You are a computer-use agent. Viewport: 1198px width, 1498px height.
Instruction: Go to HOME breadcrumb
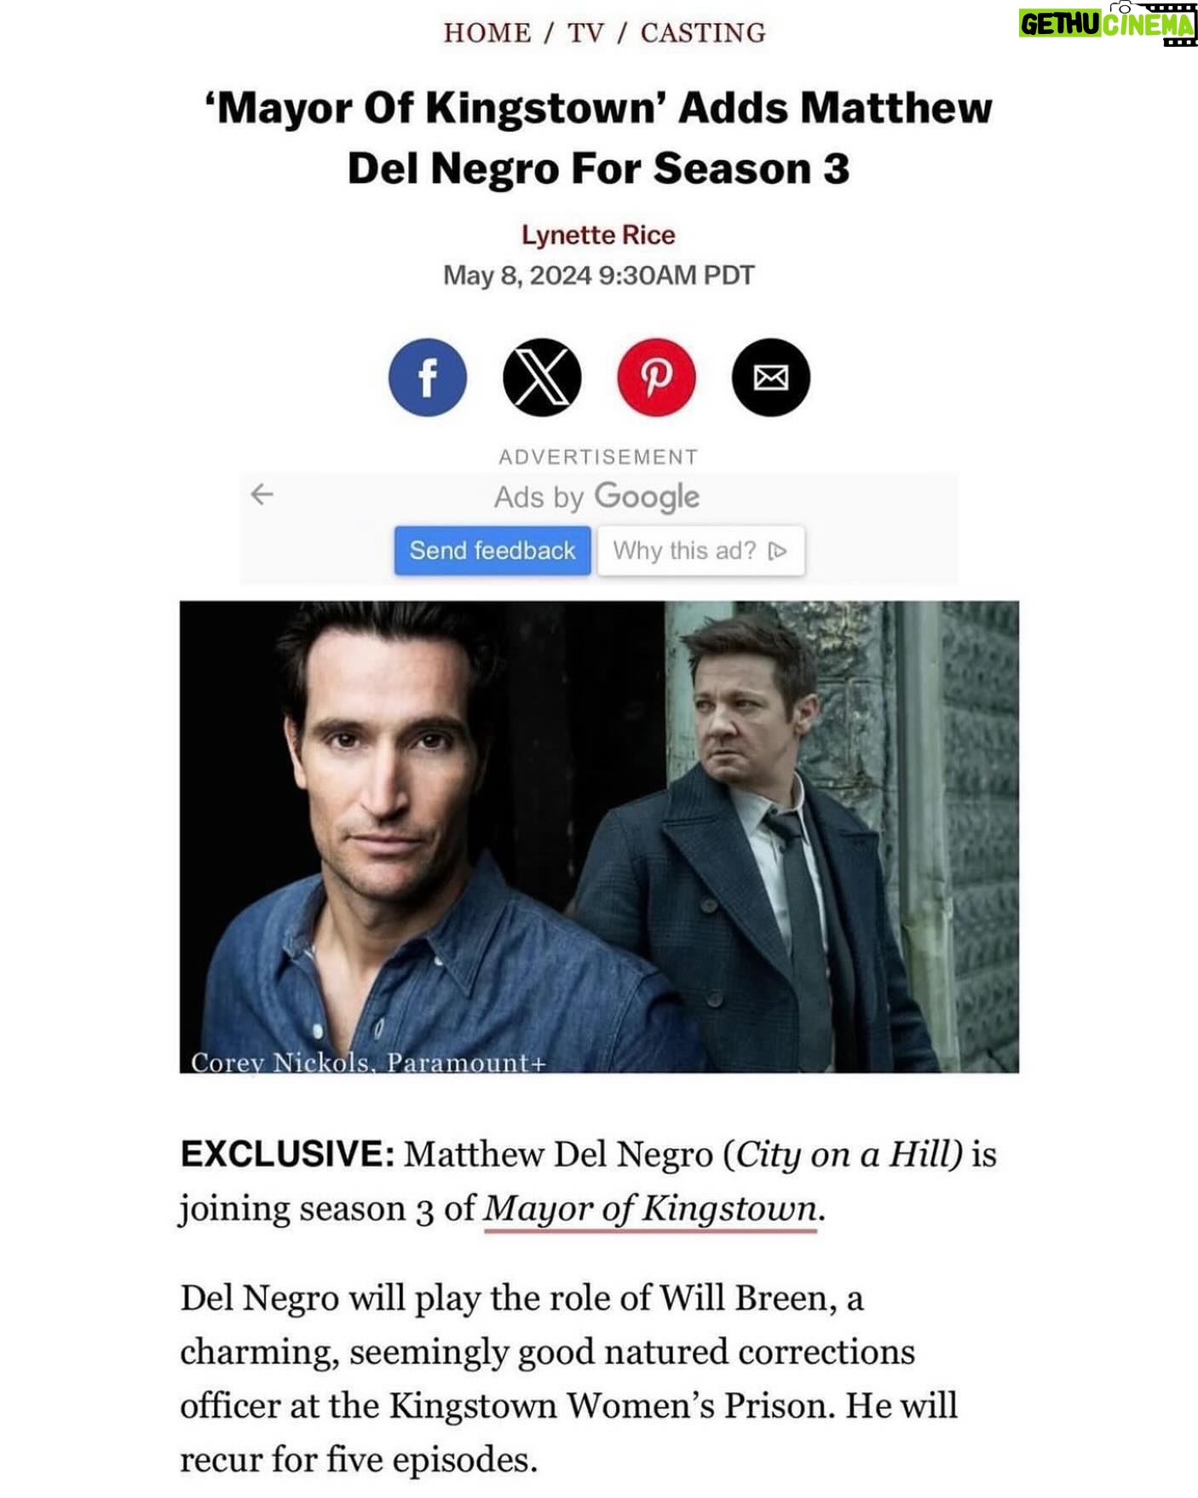coord(487,32)
